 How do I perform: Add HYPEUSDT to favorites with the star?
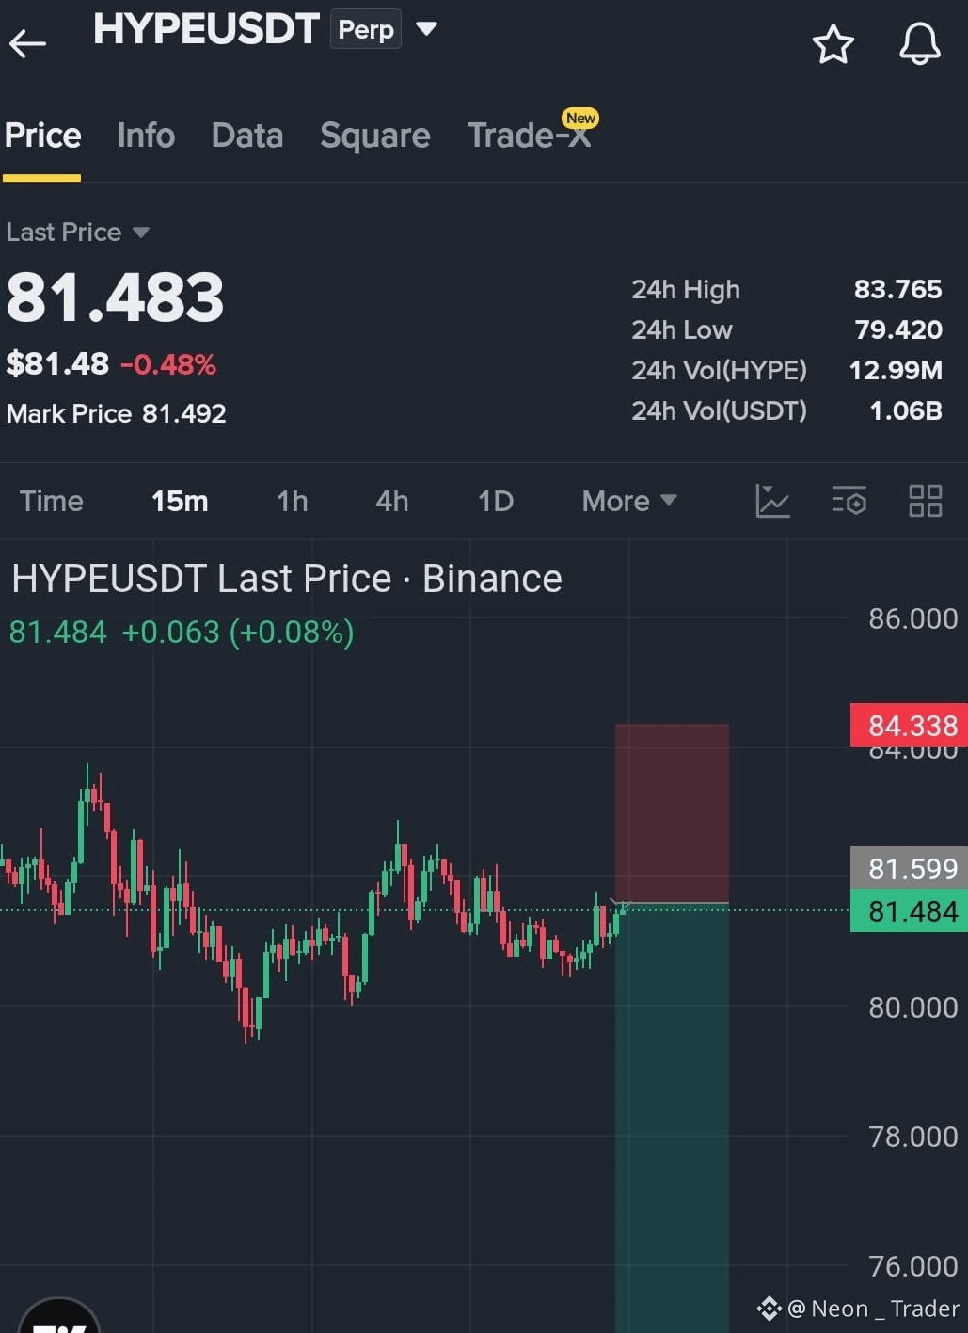click(833, 44)
